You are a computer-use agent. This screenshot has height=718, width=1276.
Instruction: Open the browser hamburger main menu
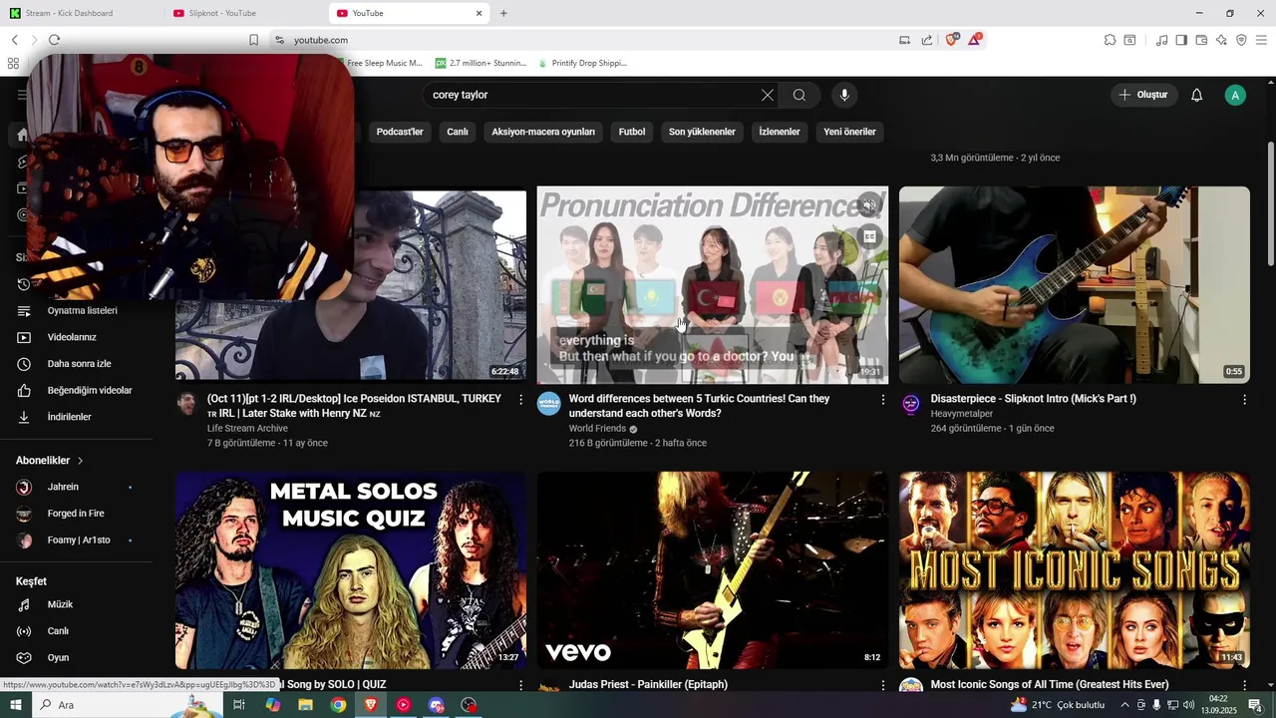point(1261,40)
